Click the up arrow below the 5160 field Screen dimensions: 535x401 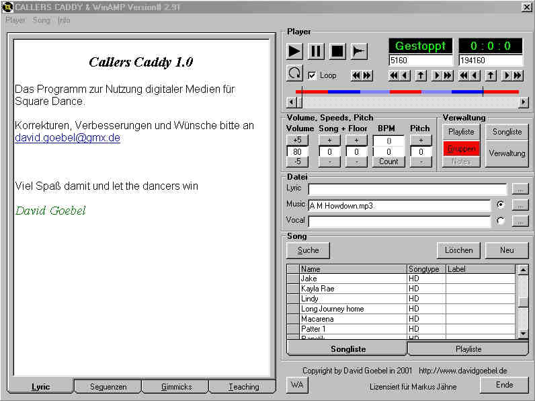[x=421, y=75]
